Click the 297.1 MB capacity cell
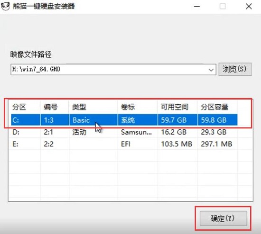 (x=217, y=144)
